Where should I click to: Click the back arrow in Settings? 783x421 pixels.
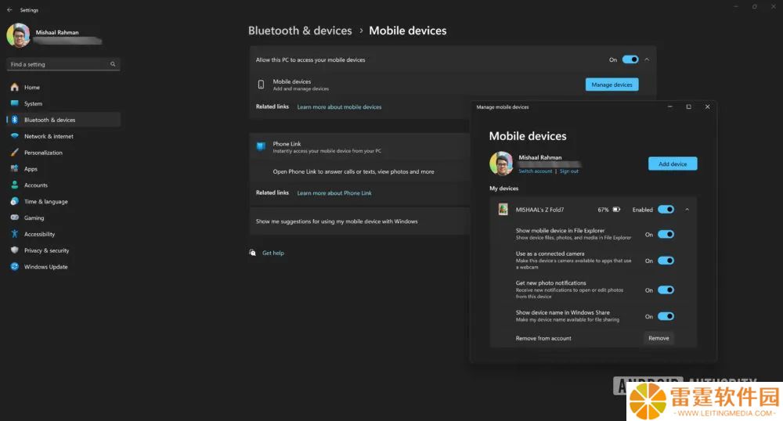tap(9, 9)
